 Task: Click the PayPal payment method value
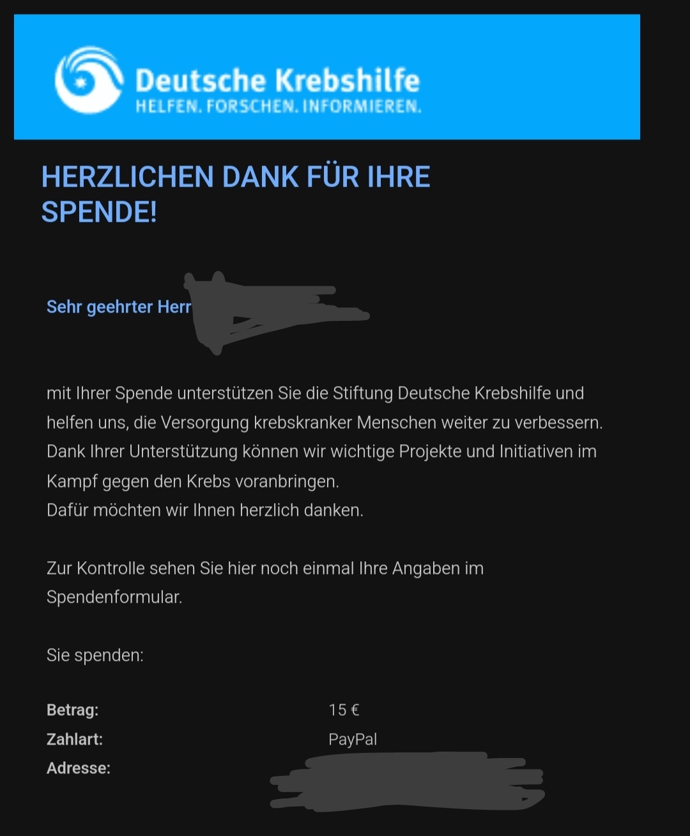pyautogui.click(x=353, y=739)
